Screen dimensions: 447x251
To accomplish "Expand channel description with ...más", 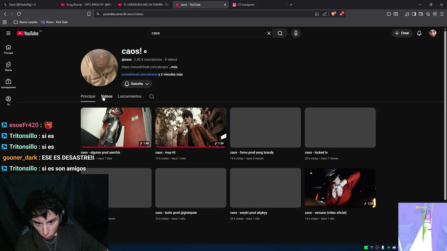I will click(173, 67).
